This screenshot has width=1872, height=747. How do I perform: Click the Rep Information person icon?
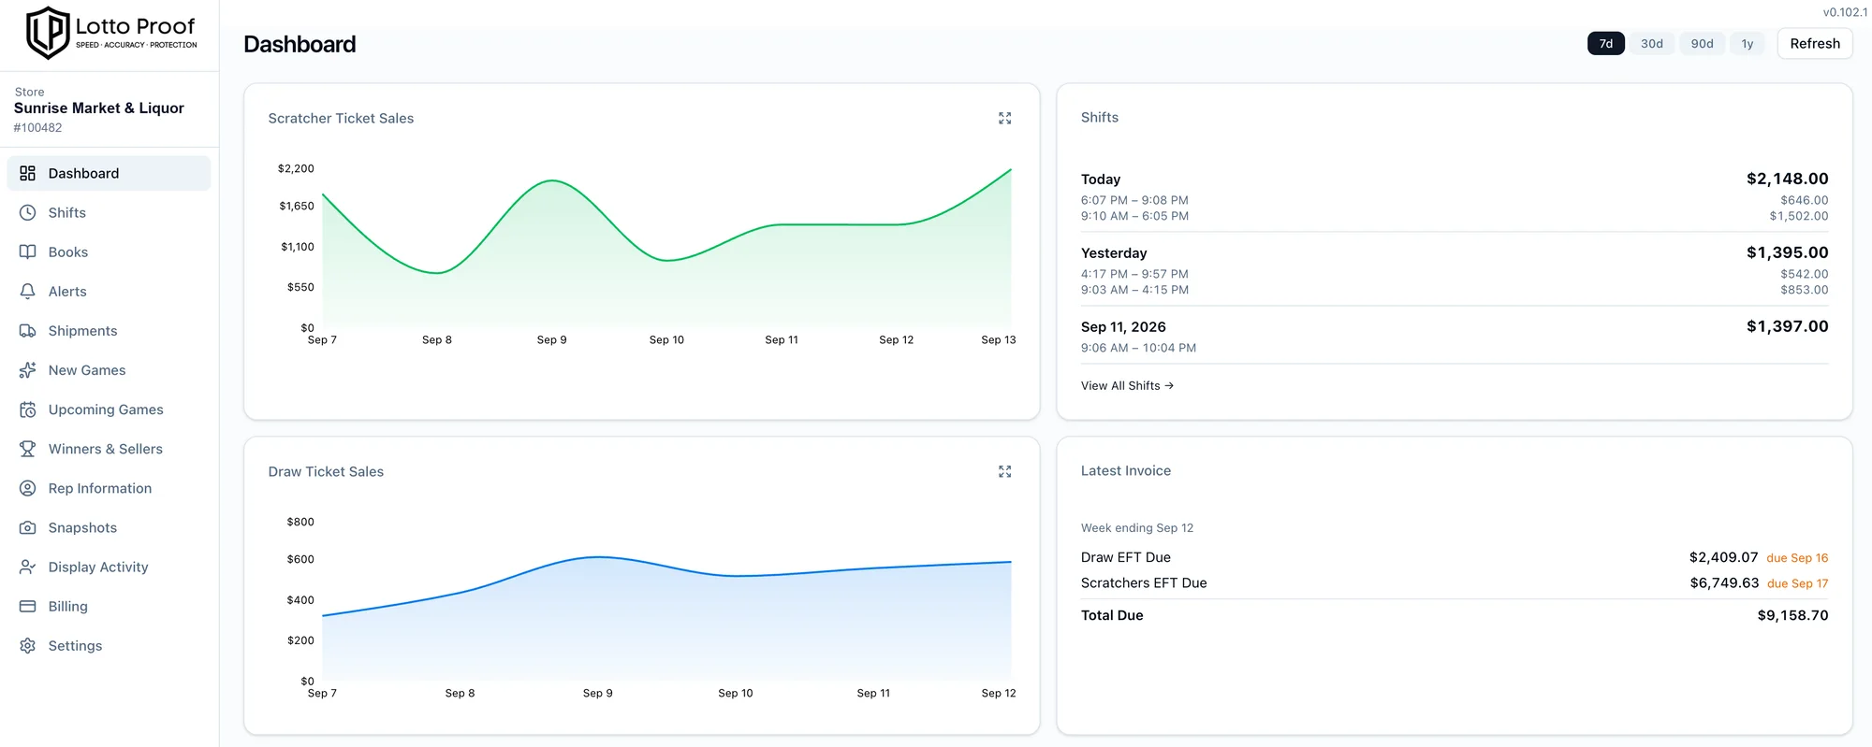pos(28,488)
